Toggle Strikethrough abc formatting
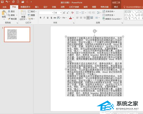The width and height of the screenshot is (143, 114). point(55,18)
